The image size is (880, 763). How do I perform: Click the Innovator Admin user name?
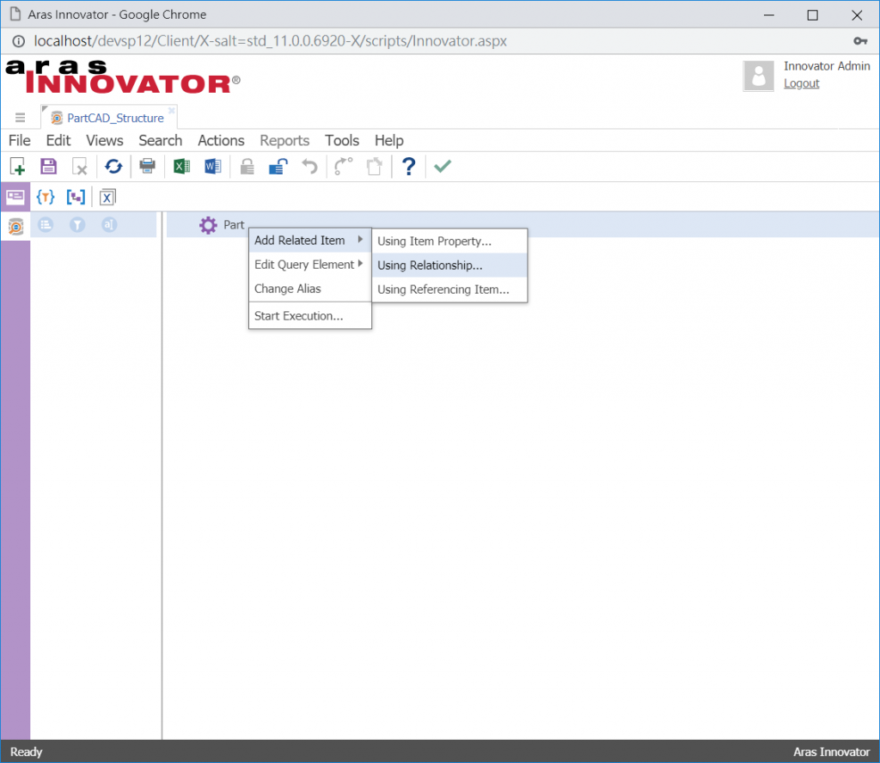(x=827, y=66)
